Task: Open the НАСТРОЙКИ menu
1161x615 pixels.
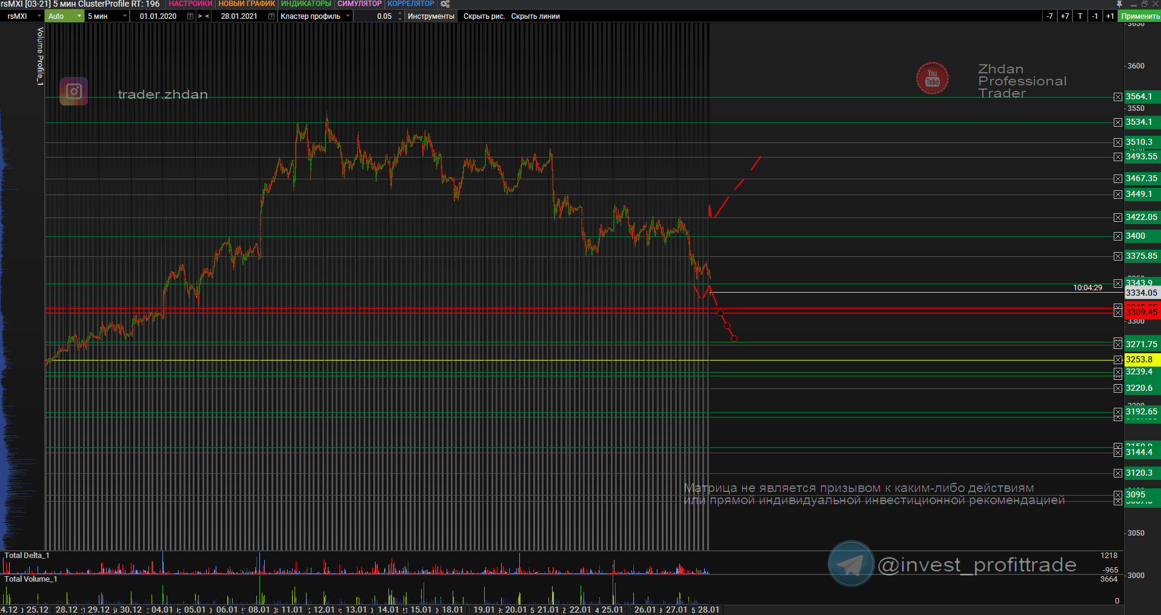Action: (190, 4)
